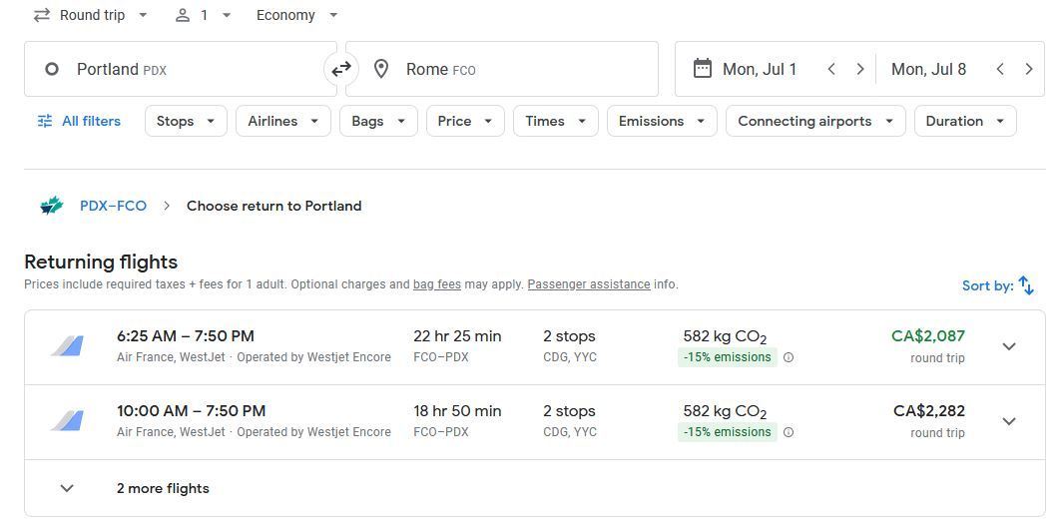
Task: Open the passenger count dropdown
Action: [x=203, y=15]
